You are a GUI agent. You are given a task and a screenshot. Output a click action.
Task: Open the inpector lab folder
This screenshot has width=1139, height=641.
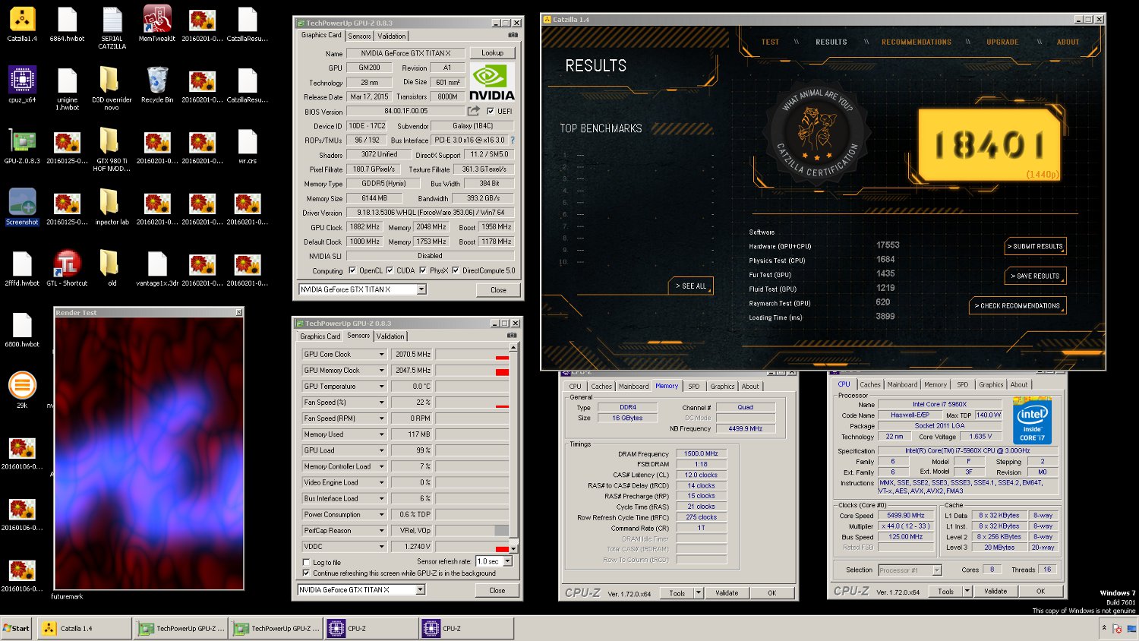pos(112,207)
